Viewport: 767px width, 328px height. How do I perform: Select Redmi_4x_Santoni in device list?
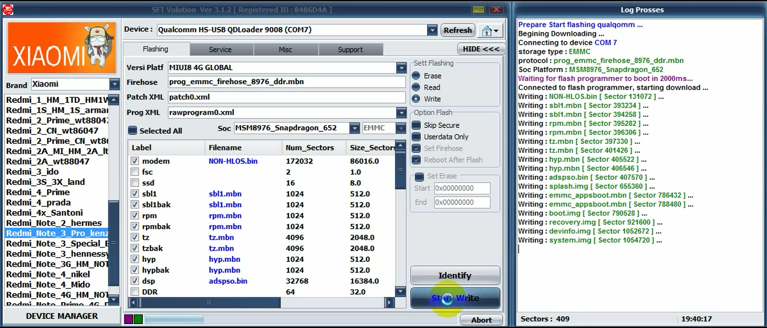coord(57,212)
